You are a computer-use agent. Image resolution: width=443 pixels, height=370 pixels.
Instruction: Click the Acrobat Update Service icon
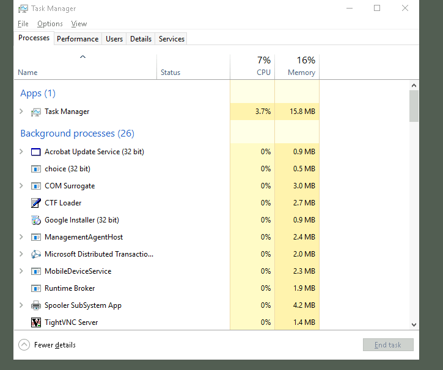(36, 152)
